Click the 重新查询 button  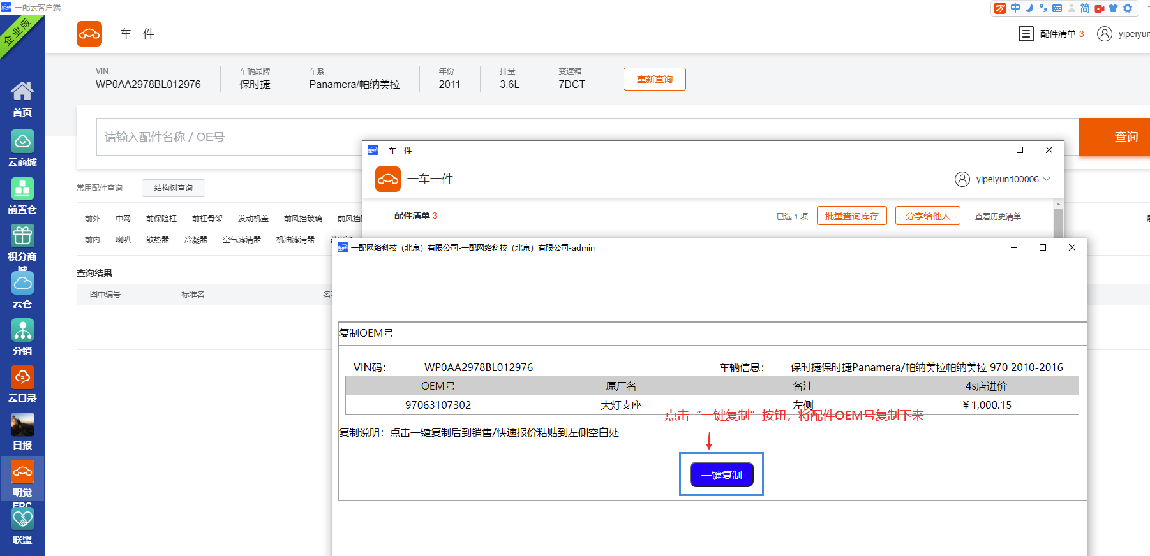[655, 79]
